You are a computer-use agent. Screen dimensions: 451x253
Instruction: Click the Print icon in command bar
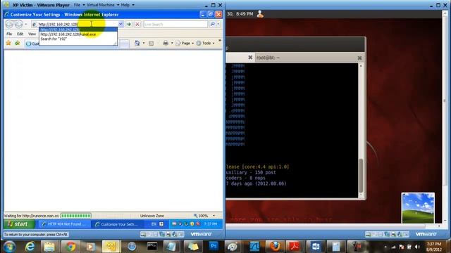coord(166,43)
